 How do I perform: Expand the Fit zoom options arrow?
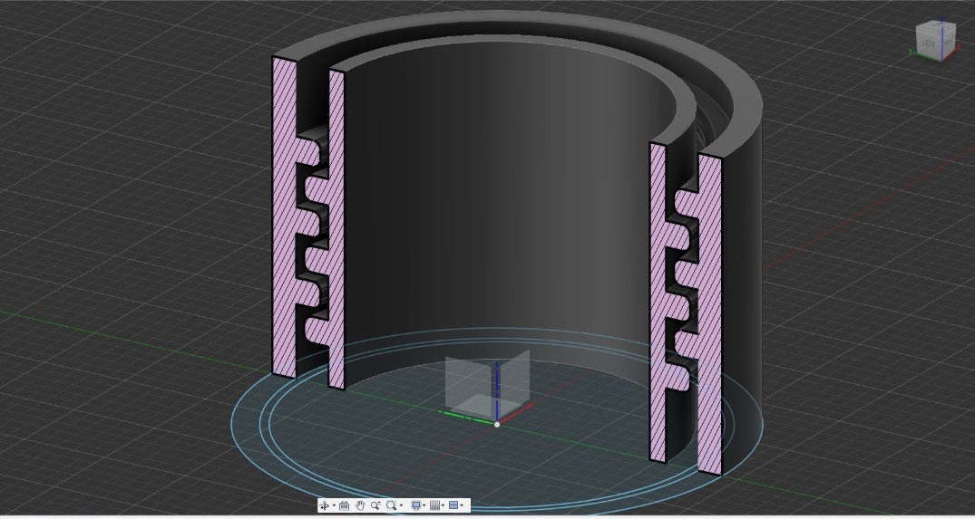pyautogui.click(x=401, y=505)
